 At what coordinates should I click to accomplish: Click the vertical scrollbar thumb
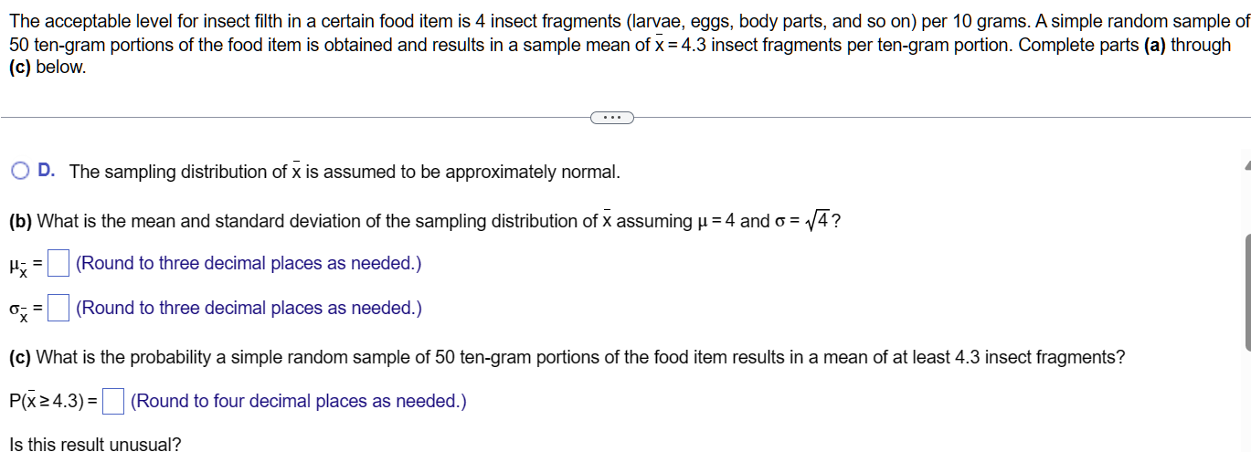[1246, 291]
